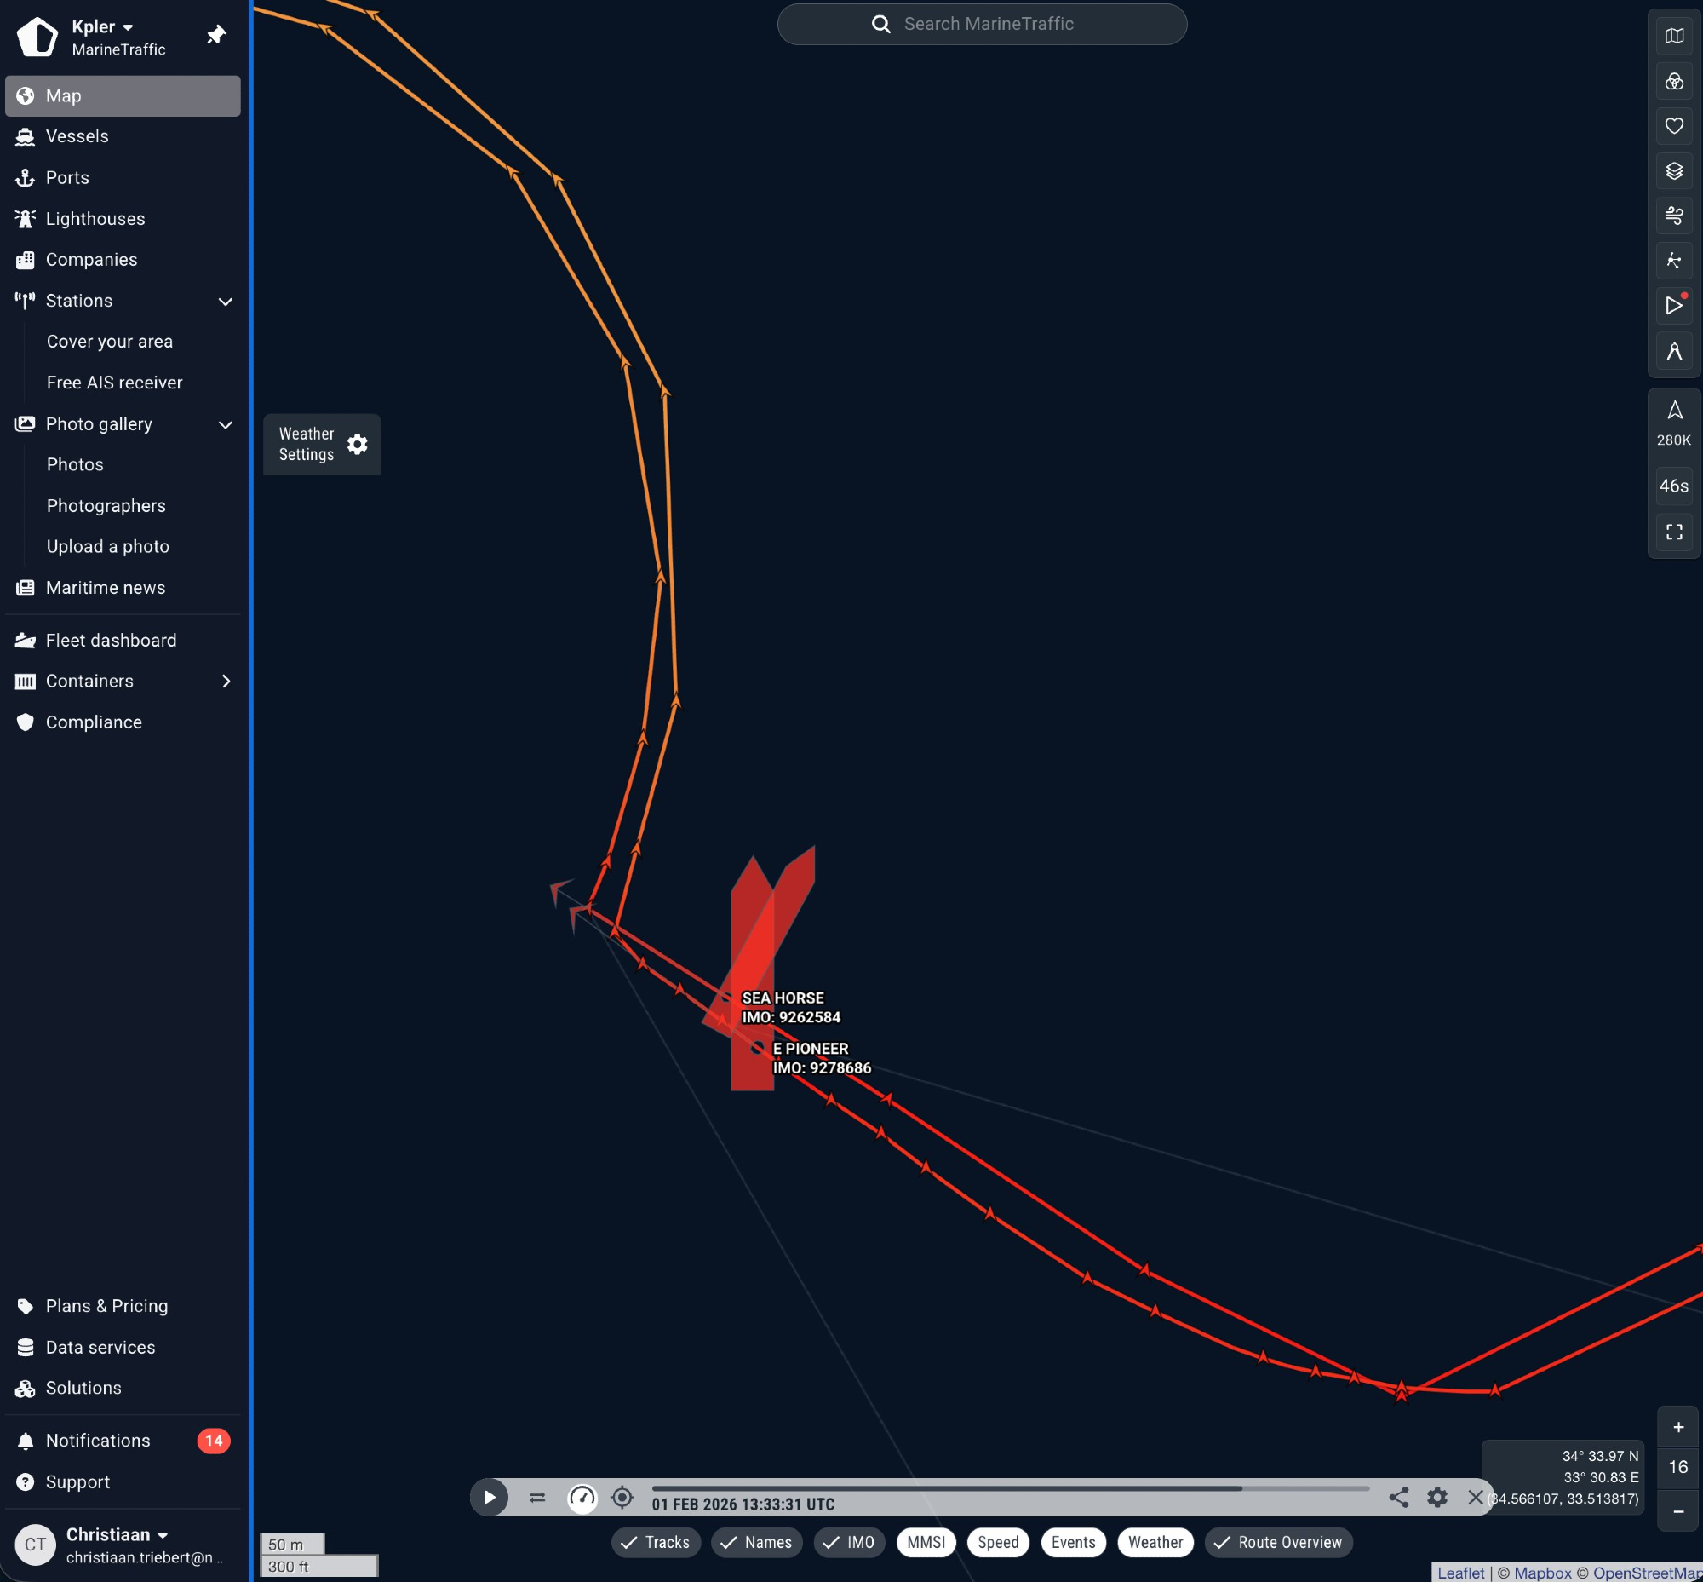The width and height of the screenshot is (1703, 1582).
Task: Enable the MMSI label chip
Action: (925, 1542)
